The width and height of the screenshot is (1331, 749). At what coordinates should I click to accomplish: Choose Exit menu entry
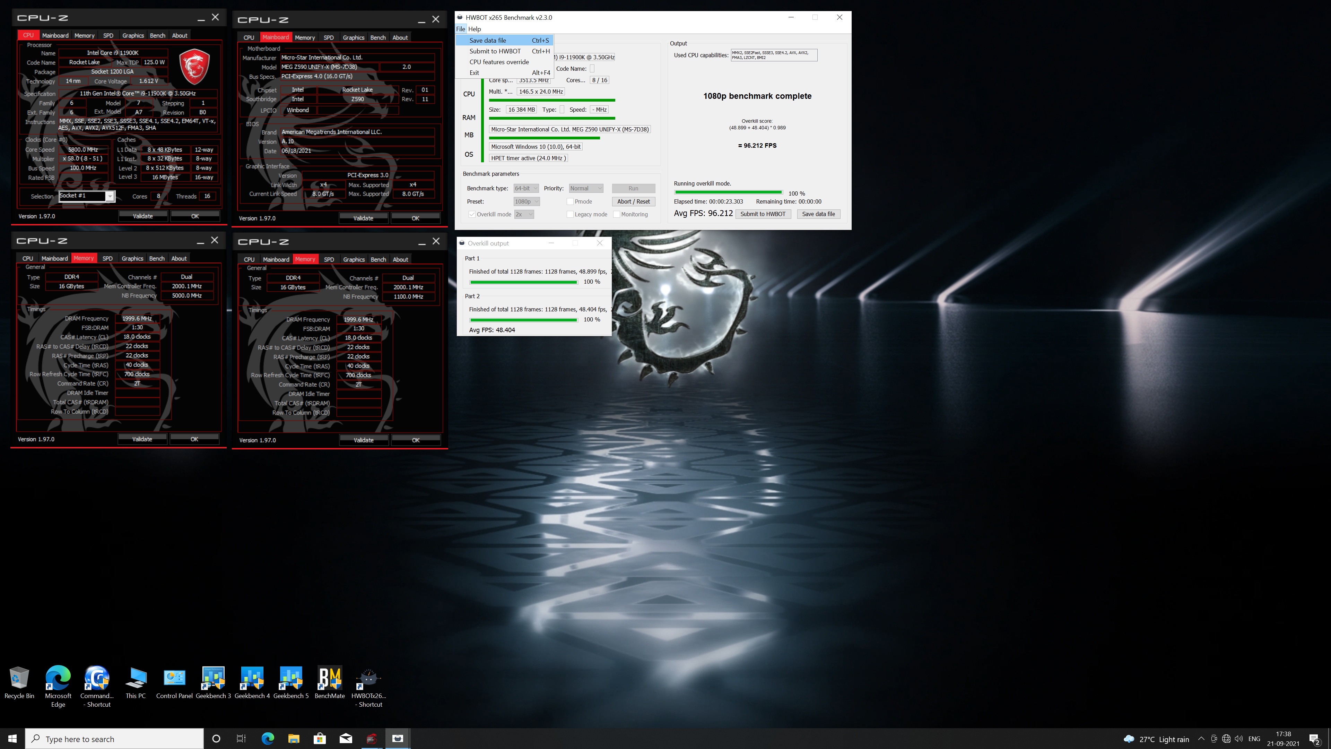tap(505, 73)
